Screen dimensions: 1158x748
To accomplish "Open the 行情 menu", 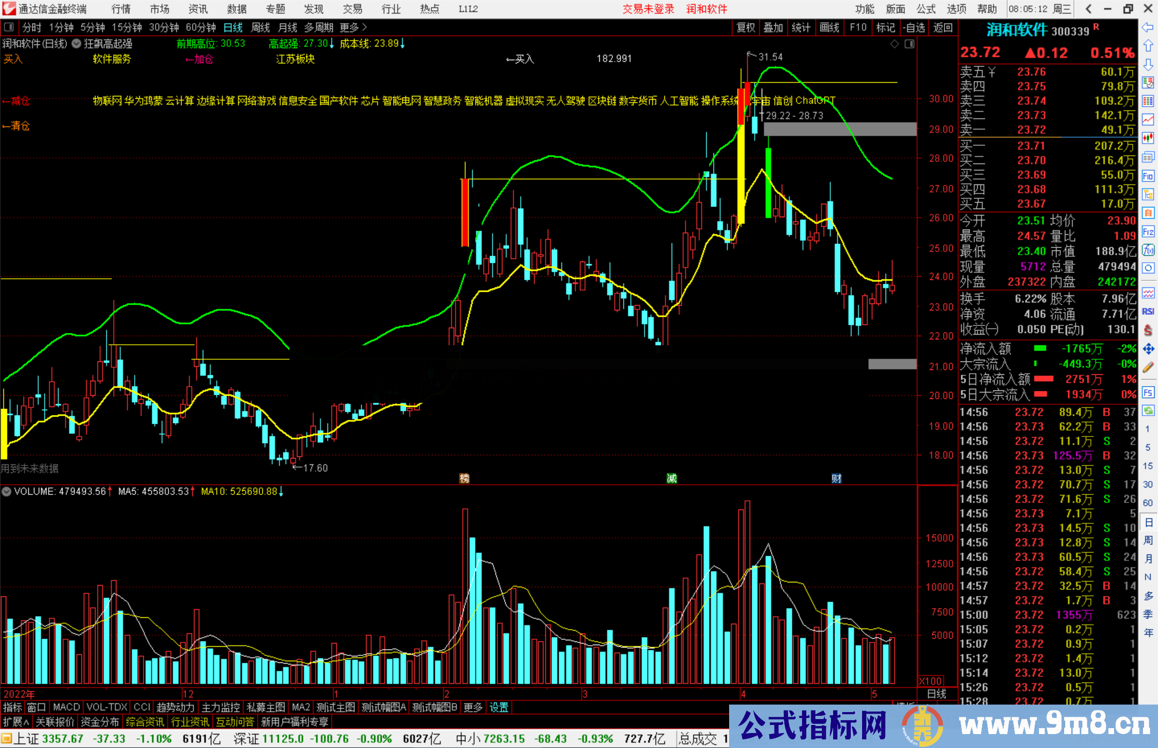I will 121,9.
